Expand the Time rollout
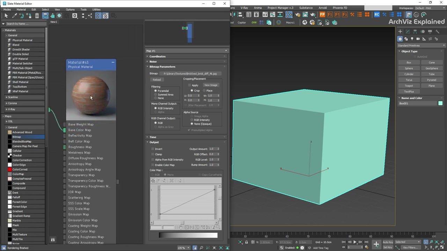The width and height of the screenshot is (447, 251). point(186,137)
